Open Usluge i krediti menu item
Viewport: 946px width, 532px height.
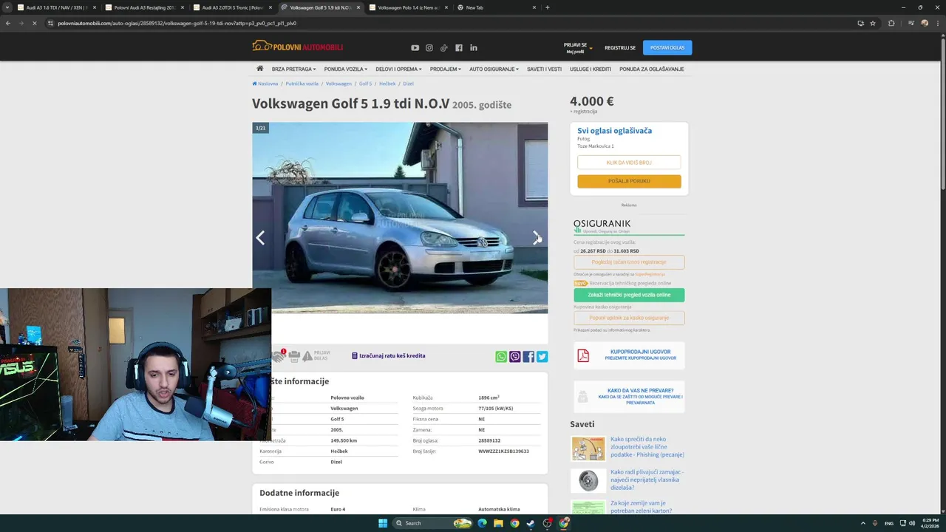[x=591, y=69]
